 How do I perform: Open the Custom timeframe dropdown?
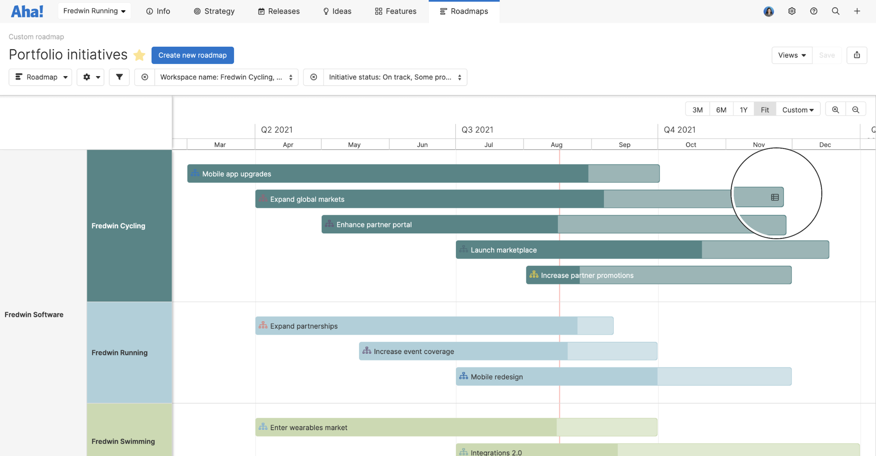pos(798,110)
